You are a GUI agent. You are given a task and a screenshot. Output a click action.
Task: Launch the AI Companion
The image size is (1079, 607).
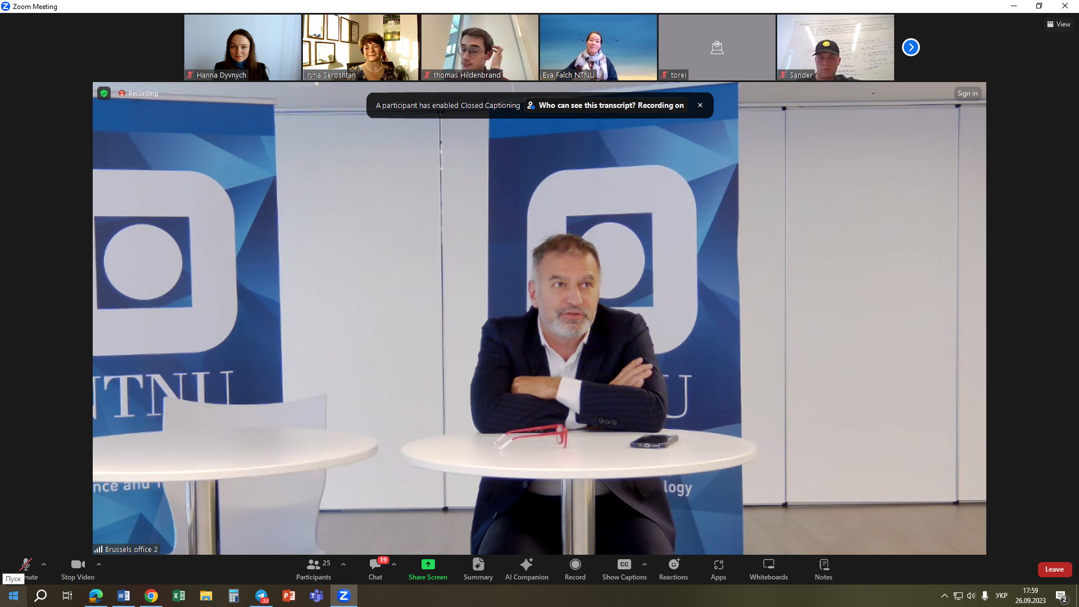click(x=527, y=568)
